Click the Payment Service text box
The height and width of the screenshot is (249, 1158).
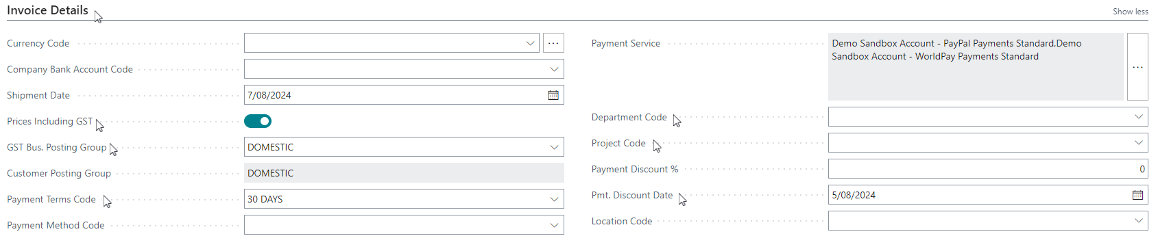976,67
